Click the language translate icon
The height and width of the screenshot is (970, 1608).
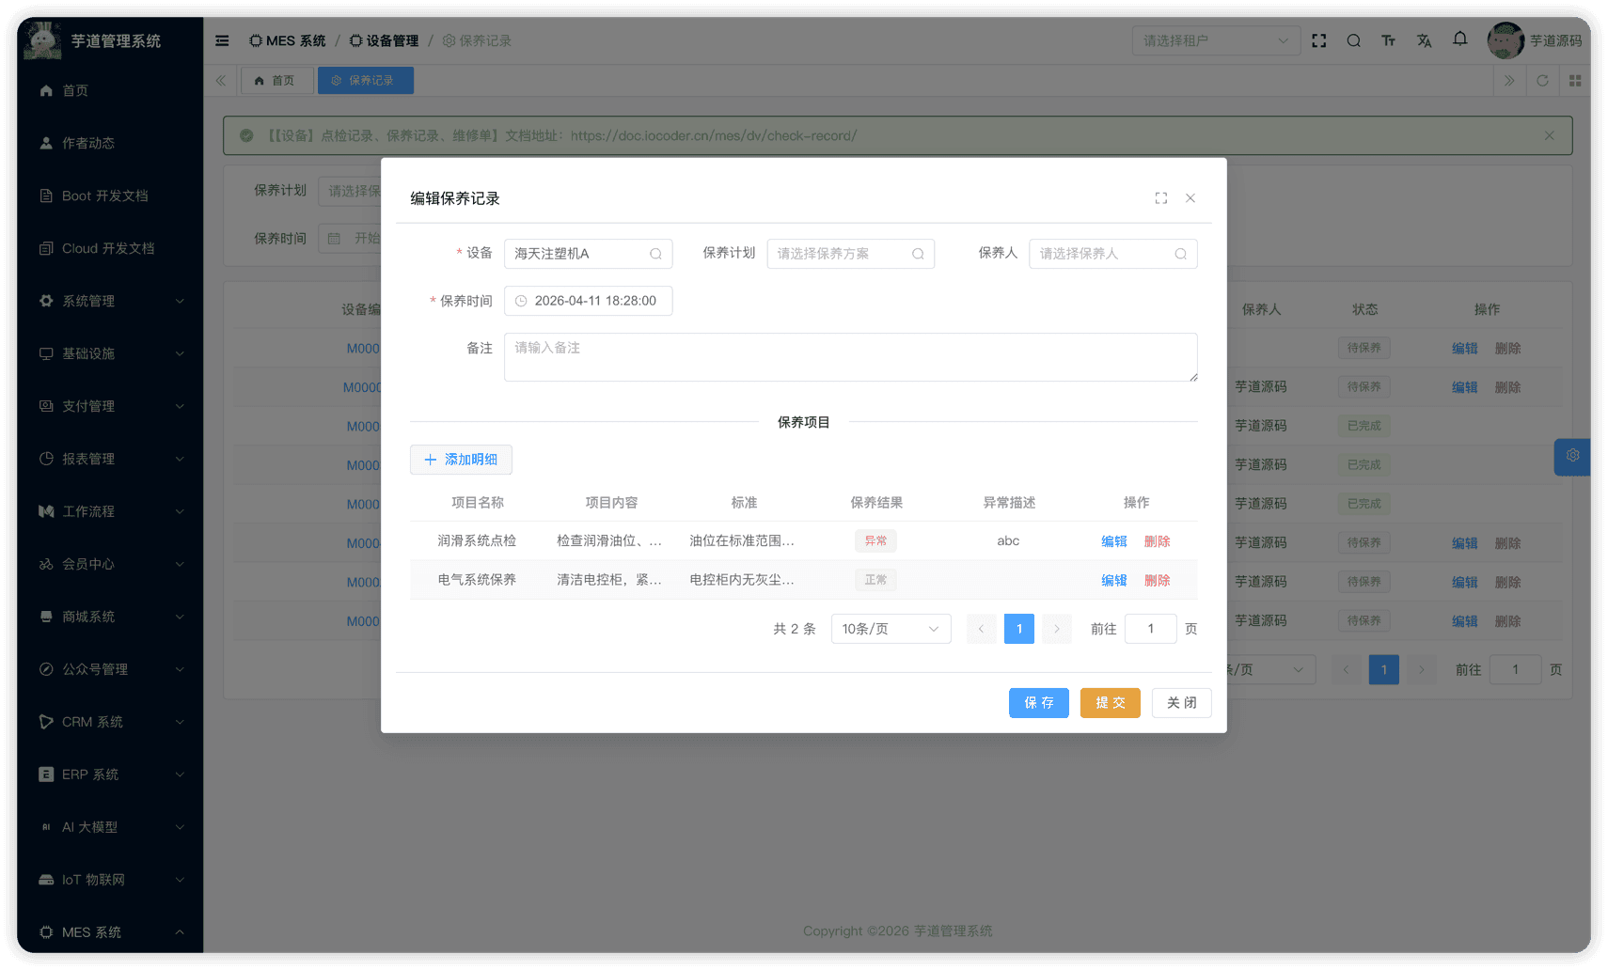pos(1424,40)
